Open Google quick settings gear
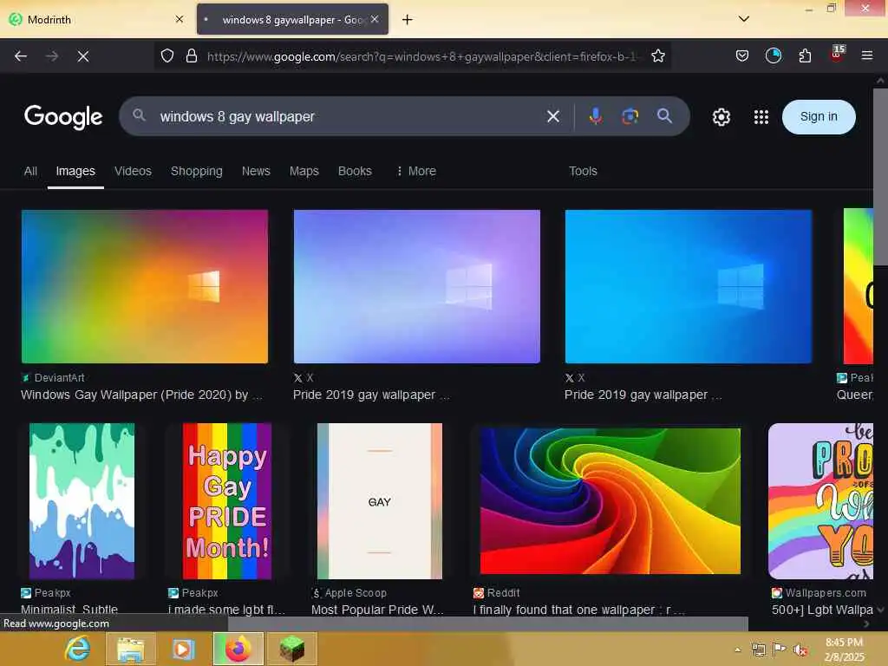 [x=721, y=117]
